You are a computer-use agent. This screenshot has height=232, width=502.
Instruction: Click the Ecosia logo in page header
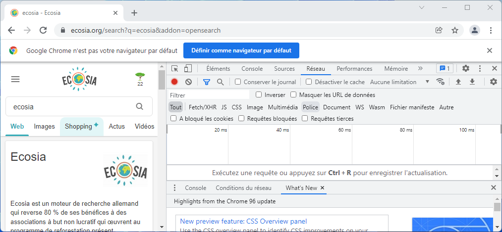point(79,79)
